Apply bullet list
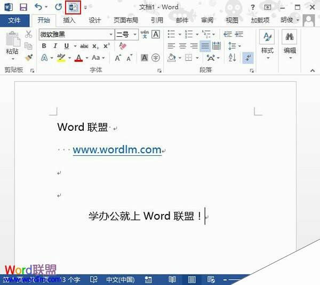This screenshot has height=285, width=320. 171,34
